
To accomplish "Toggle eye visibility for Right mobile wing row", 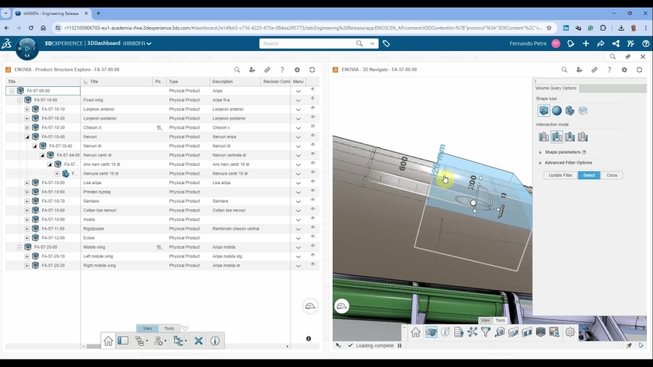I will click(x=312, y=264).
